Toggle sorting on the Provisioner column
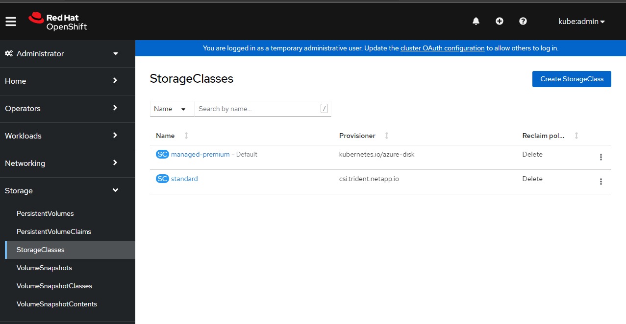This screenshot has width=626, height=324. [386, 136]
